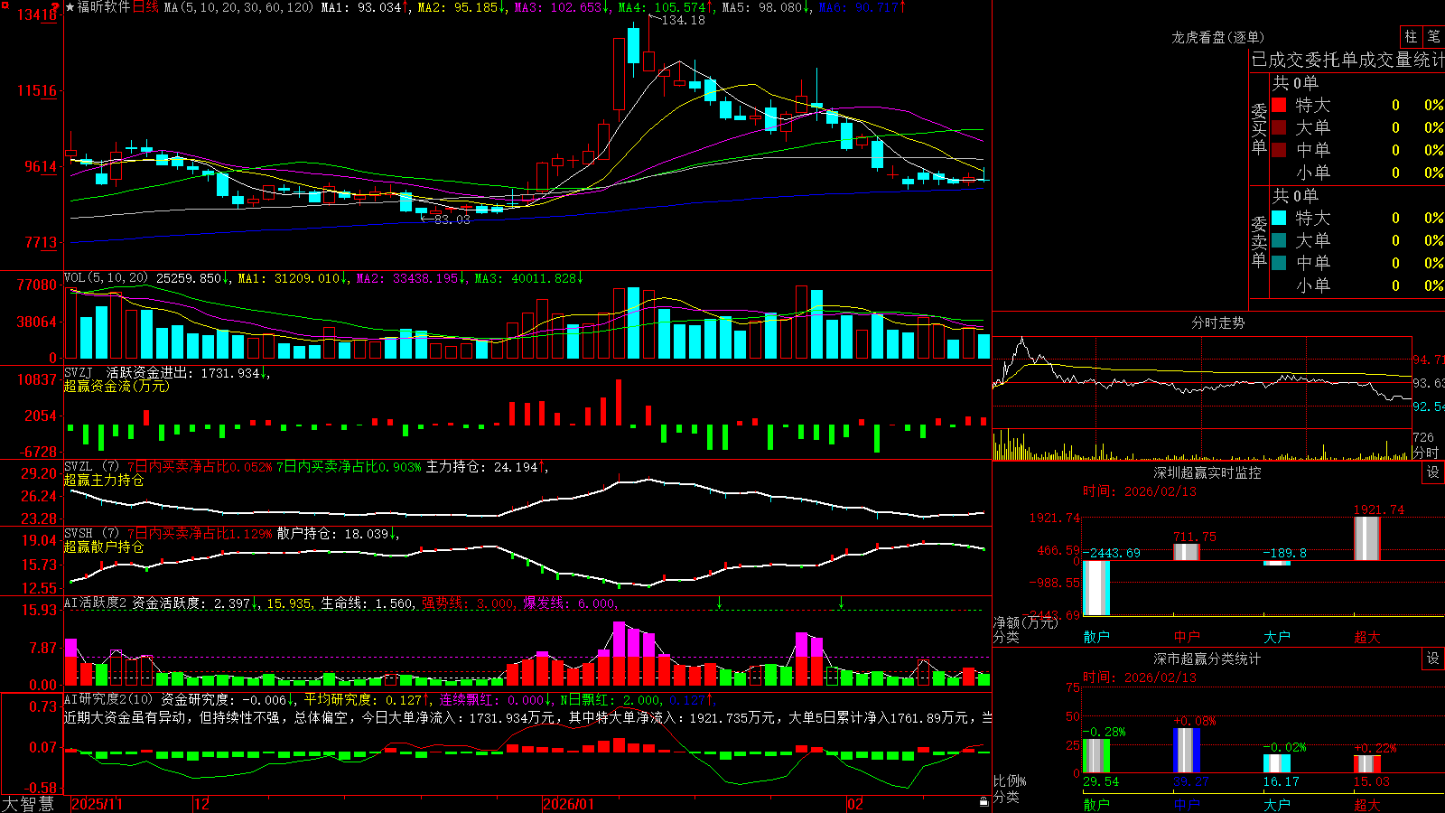Click the lock icon at the chart's bottom-right corner

point(984,802)
